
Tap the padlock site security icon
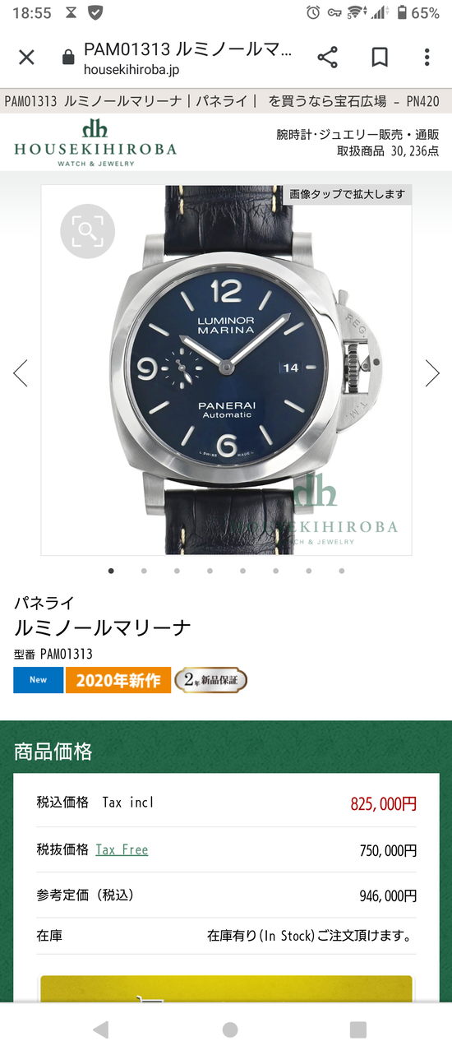coord(69,58)
